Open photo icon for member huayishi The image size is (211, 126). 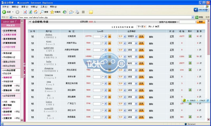tap(190, 56)
